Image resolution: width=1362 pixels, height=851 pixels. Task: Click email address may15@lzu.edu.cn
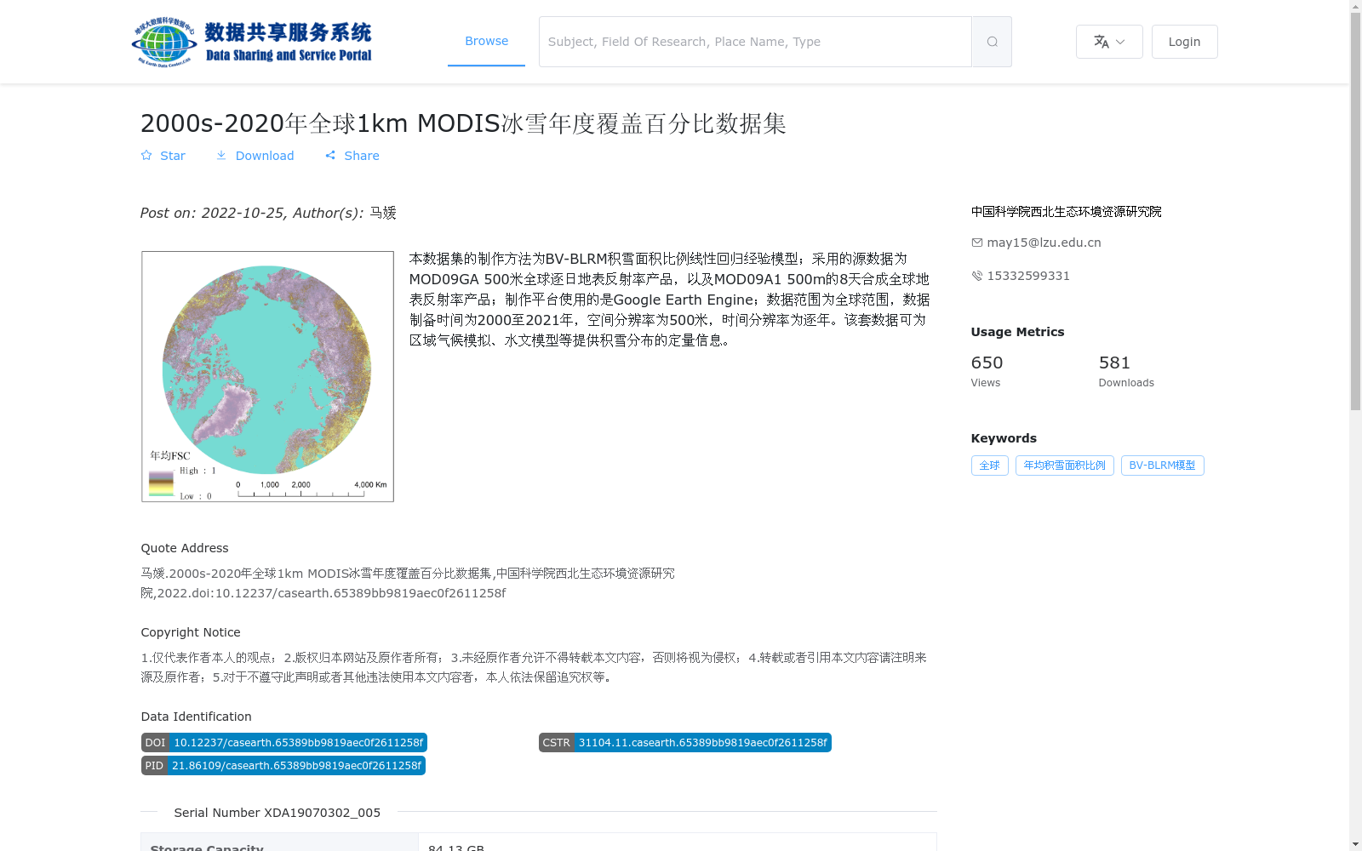coord(1044,243)
